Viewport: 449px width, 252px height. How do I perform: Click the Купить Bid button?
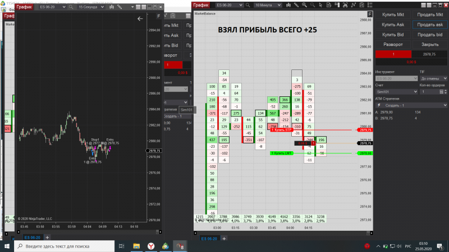(393, 35)
